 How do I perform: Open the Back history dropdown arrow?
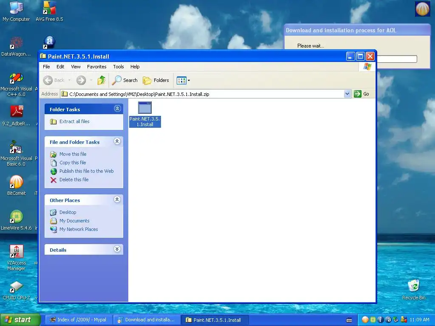point(69,80)
